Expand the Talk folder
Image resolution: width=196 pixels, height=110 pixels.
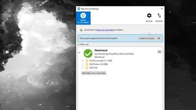click(83, 68)
